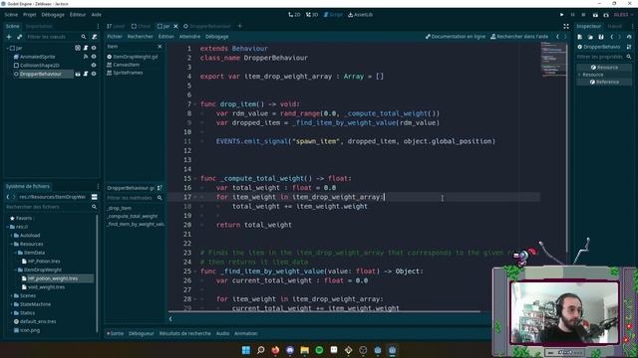Expand the Statics folder
The height and width of the screenshot is (358, 638).
click(x=11, y=313)
